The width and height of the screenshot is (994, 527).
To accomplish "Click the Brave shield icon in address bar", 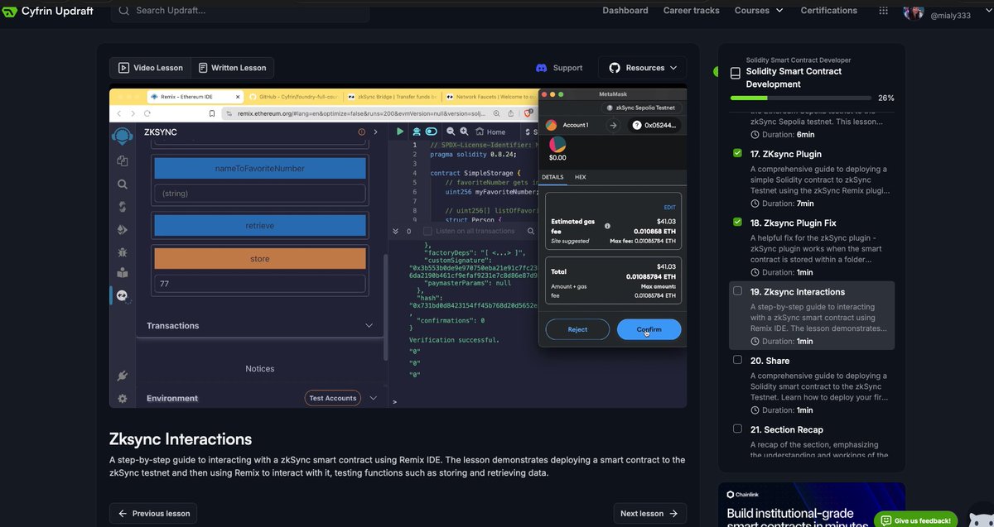I will (528, 113).
